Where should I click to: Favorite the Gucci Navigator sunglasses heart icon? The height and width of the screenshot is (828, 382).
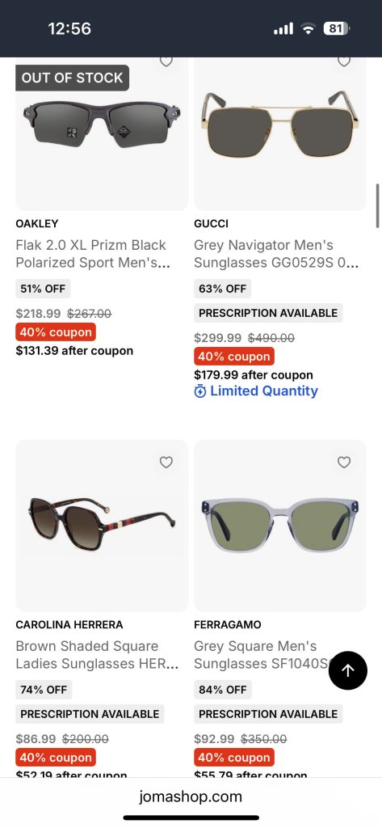point(344,61)
